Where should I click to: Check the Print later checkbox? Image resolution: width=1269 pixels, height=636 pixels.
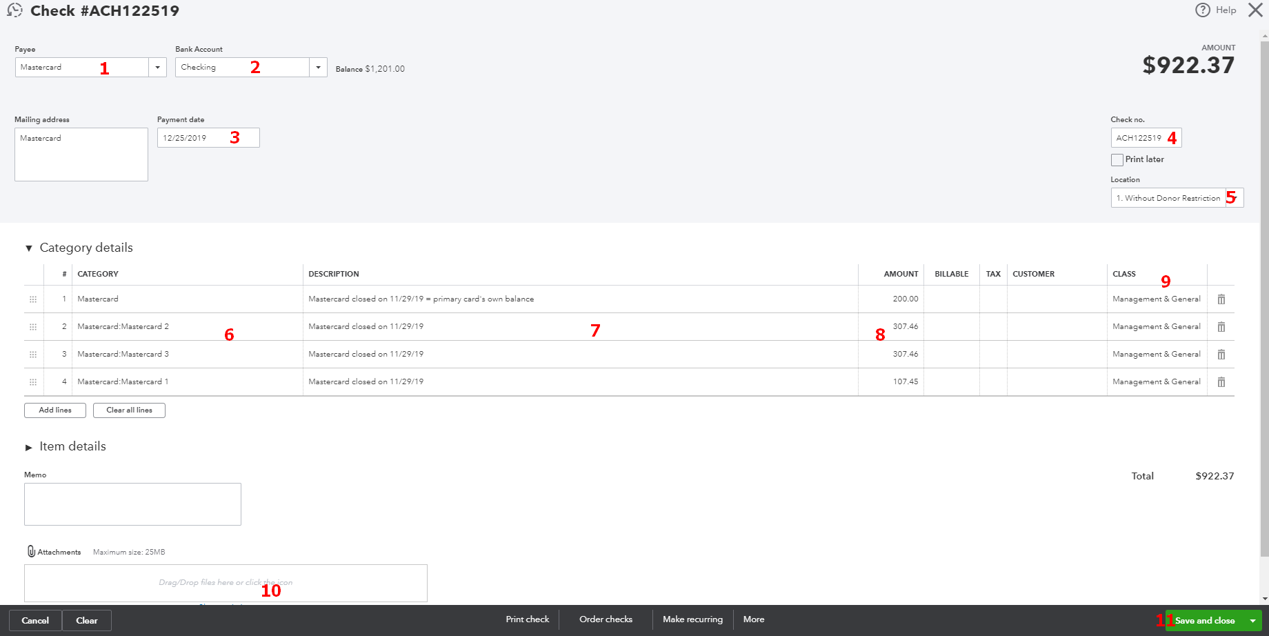[1117, 159]
